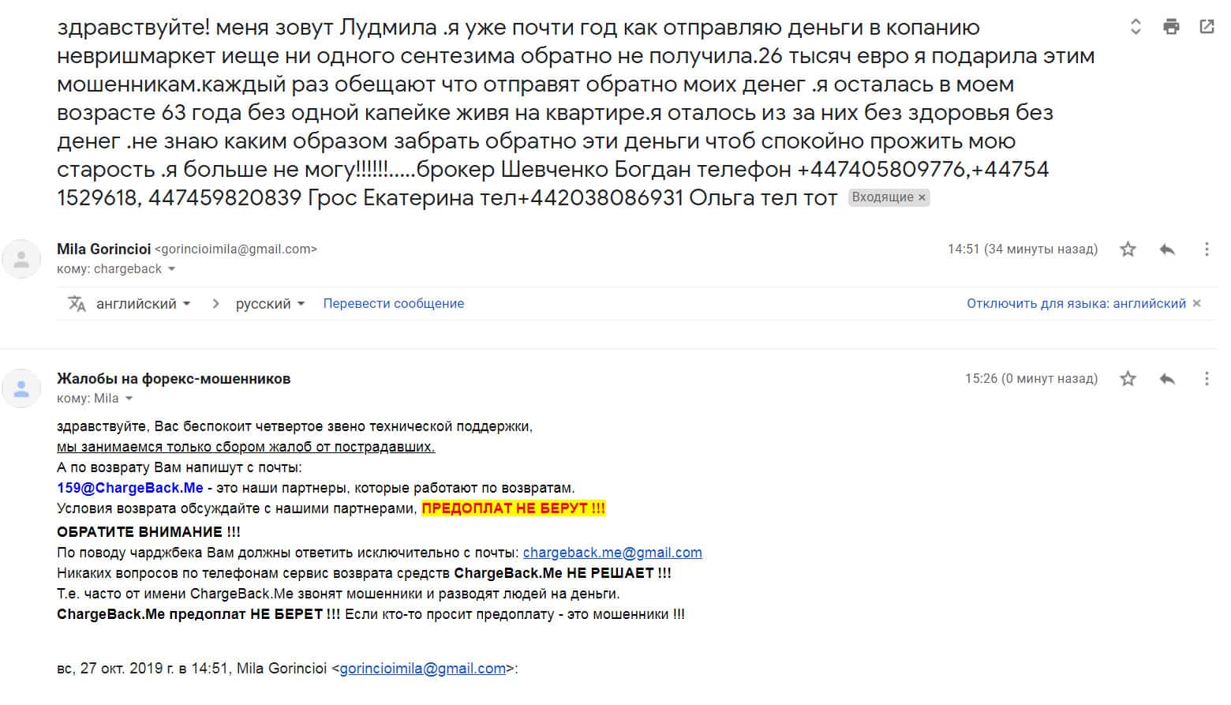Viewport: 1231px width, 705px height.
Task: Open conversation in a new window
Action: coord(1207,27)
